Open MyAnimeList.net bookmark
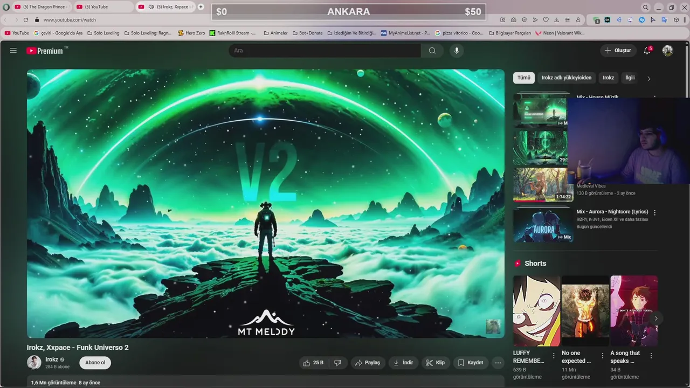Viewport: 690px width, 388px height. [405, 33]
